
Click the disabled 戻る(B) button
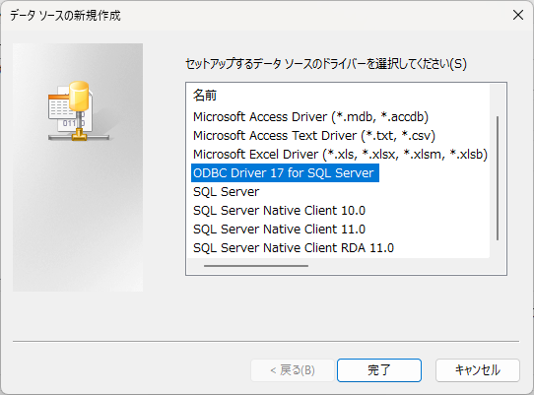click(x=293, y=370)
